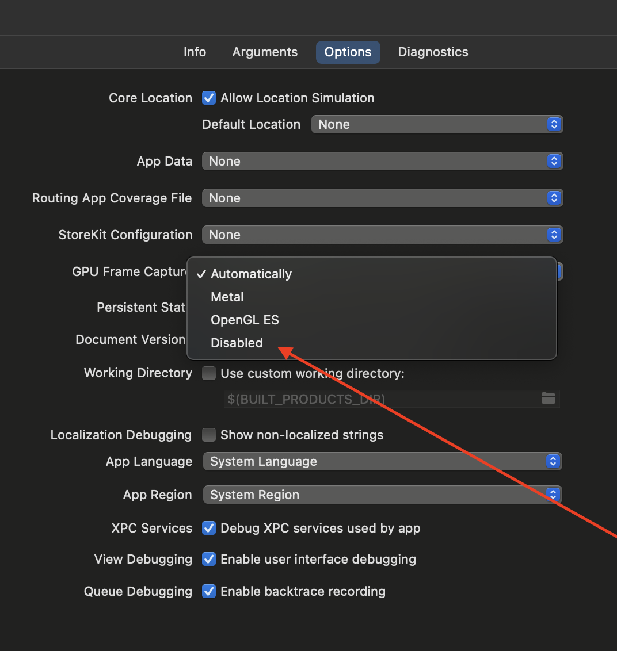617x651 pixels.
Task: Click the stepper chevrons on Default Location popup
Action: pos(554,124)
